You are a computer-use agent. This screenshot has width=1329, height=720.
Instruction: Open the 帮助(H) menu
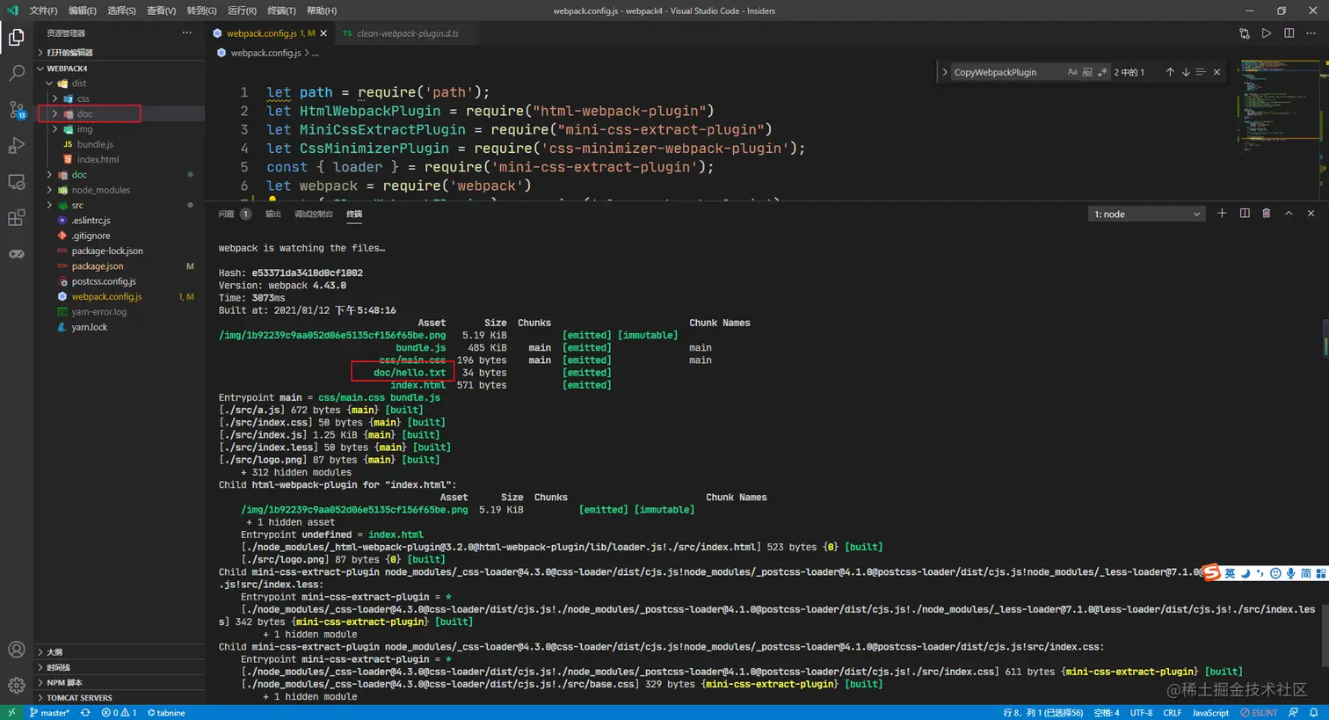[x=322, y=11]
